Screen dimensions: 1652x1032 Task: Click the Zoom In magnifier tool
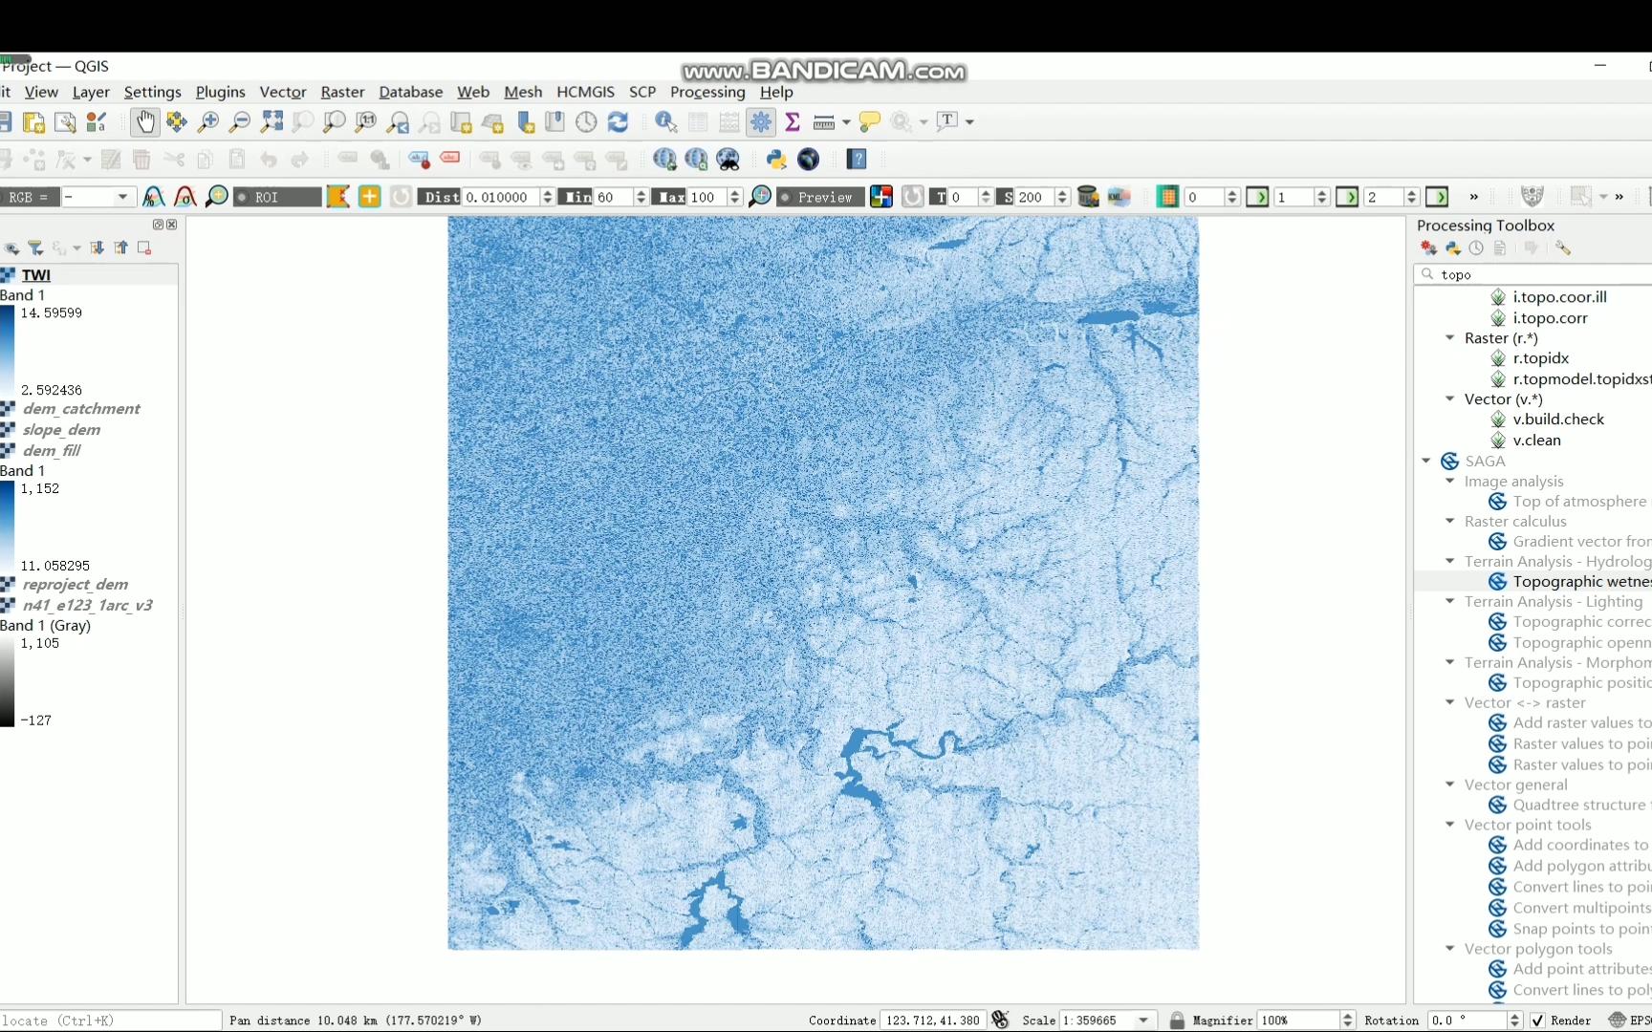(x=207, y=121)
